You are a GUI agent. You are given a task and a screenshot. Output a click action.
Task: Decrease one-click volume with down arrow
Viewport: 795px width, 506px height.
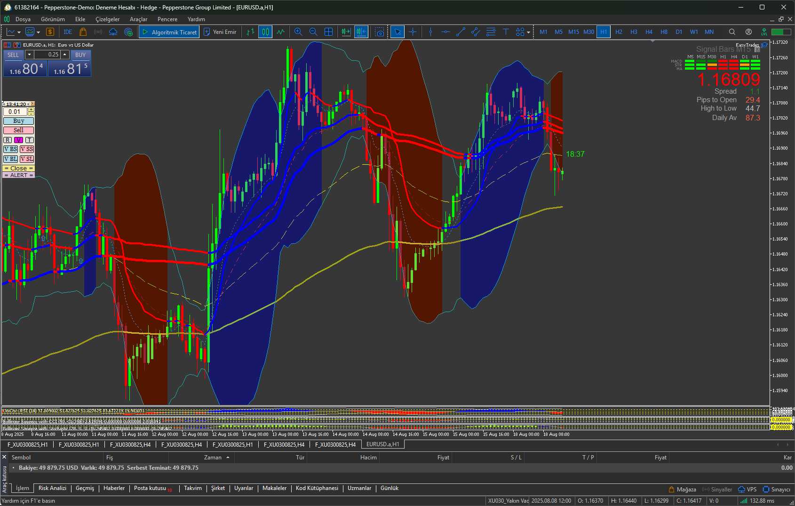[x=29, y=55]
